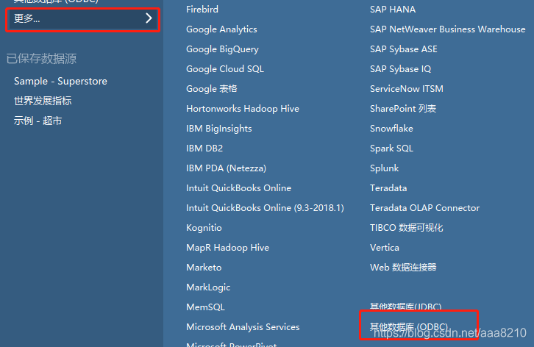534x347 pixels.
Task: Select SAP Sybase IQ connector
Action: [x=401, y=69]
